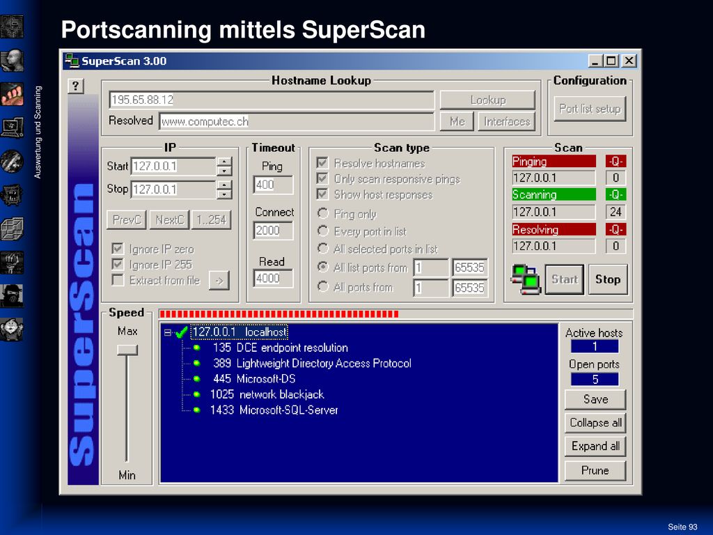Click the 1..254 range button
This screenshot has height=535, width=713.
click(x=212, y=219)
